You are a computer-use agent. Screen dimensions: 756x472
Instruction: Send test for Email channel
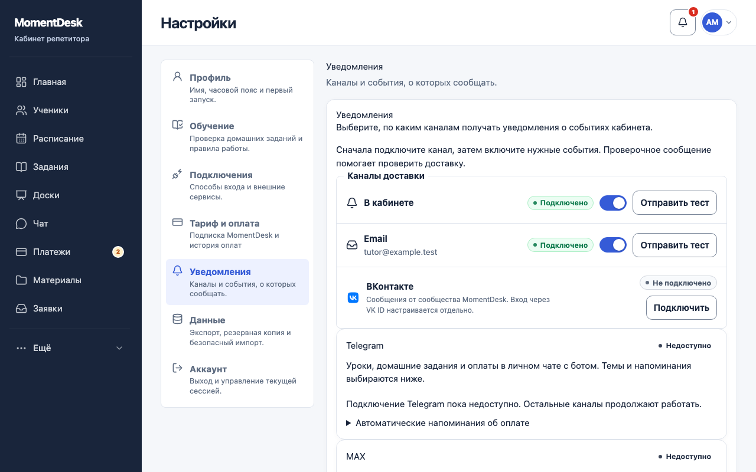pyautogui.click(x=674, y=245)
